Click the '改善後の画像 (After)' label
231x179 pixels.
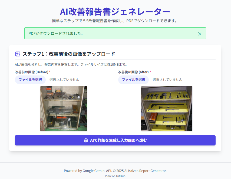133,72
